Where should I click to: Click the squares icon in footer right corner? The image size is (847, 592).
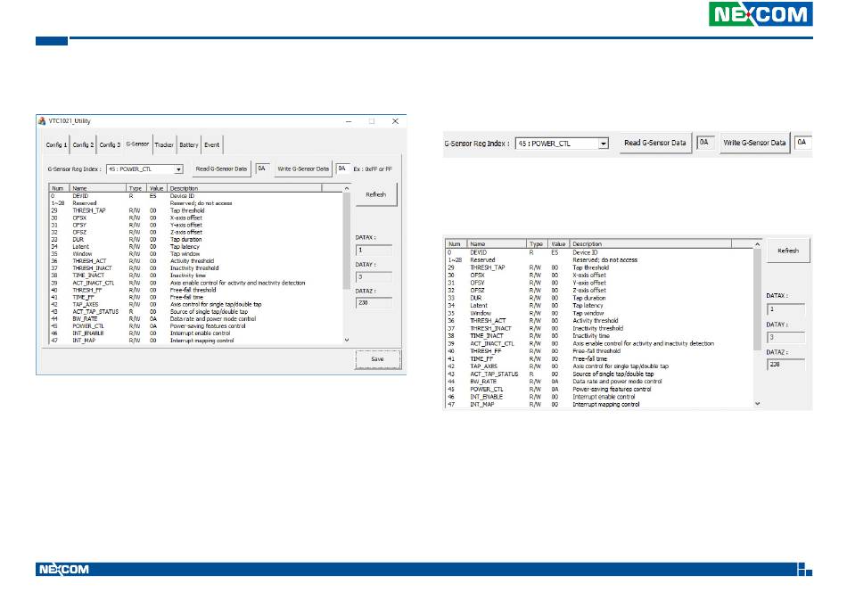click(x=803, y=570)
